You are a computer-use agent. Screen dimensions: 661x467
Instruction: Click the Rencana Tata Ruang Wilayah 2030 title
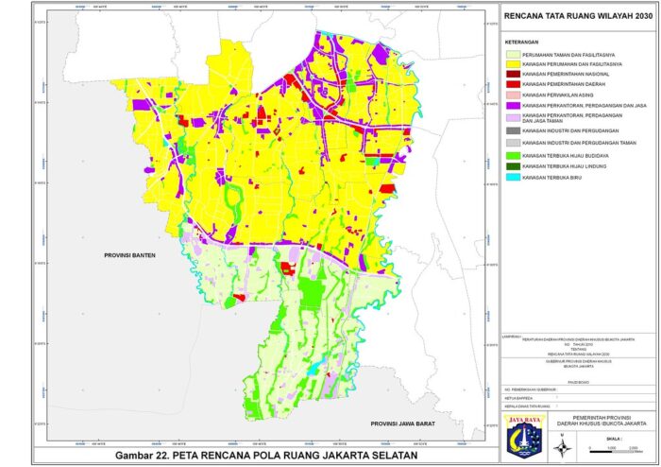click(x=578, y=16)
